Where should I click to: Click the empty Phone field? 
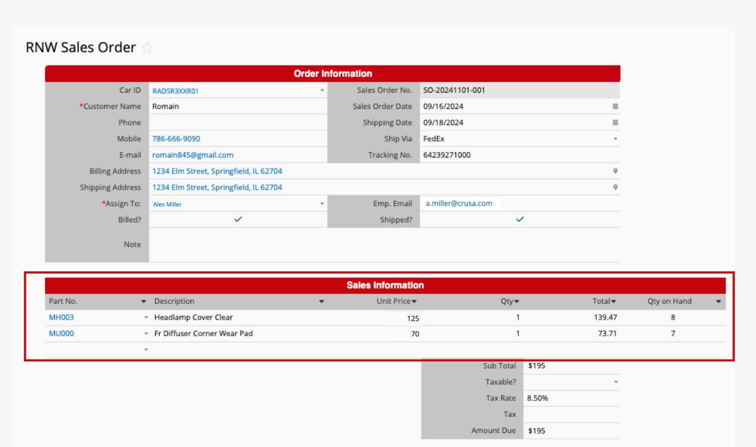coord(237,123)
